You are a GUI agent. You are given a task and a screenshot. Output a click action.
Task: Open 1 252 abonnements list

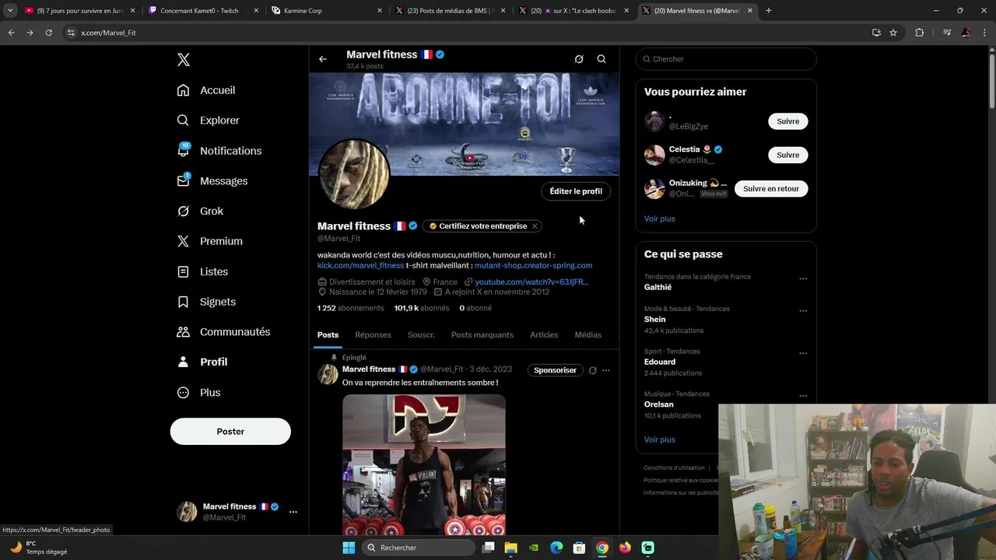[350, 308]
